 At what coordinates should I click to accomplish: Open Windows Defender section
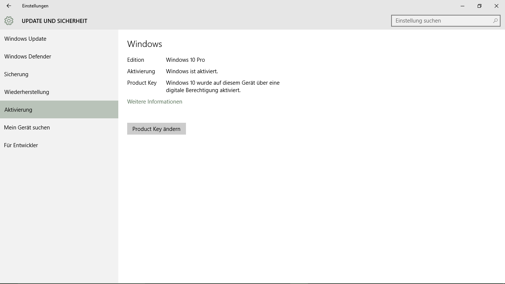click(x=59, y=57)
